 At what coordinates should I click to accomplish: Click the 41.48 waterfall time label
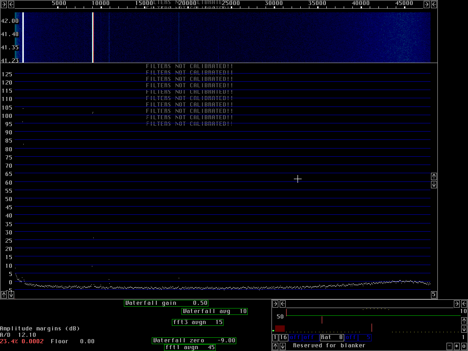10,34
